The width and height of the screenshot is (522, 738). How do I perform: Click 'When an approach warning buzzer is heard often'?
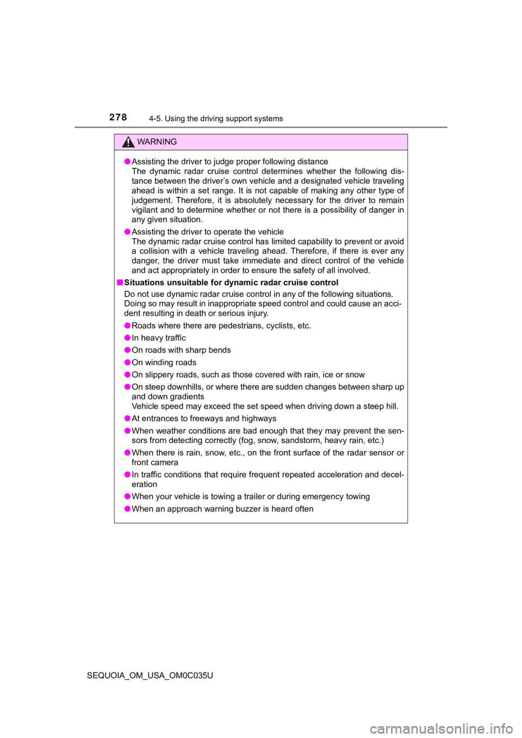pyautogui.click(x=222, y=509)
